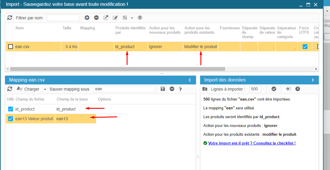This screenshot has width=330, height=170.
Task: Click the add file plus icon
Action: [87, 18]
